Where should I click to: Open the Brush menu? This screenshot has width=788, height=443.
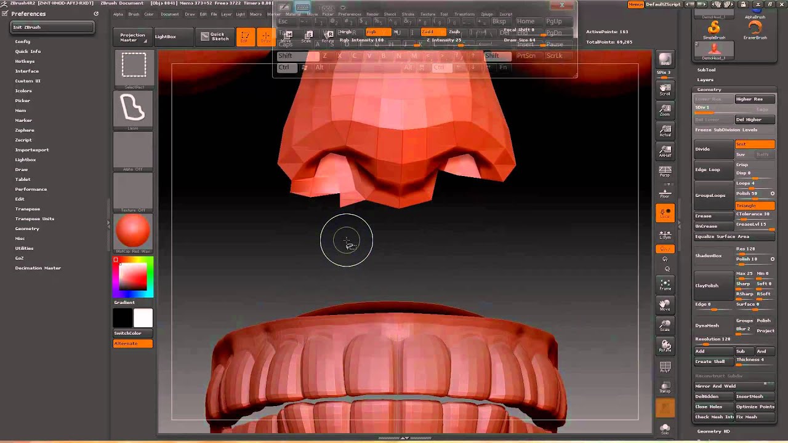coord(134,14)
